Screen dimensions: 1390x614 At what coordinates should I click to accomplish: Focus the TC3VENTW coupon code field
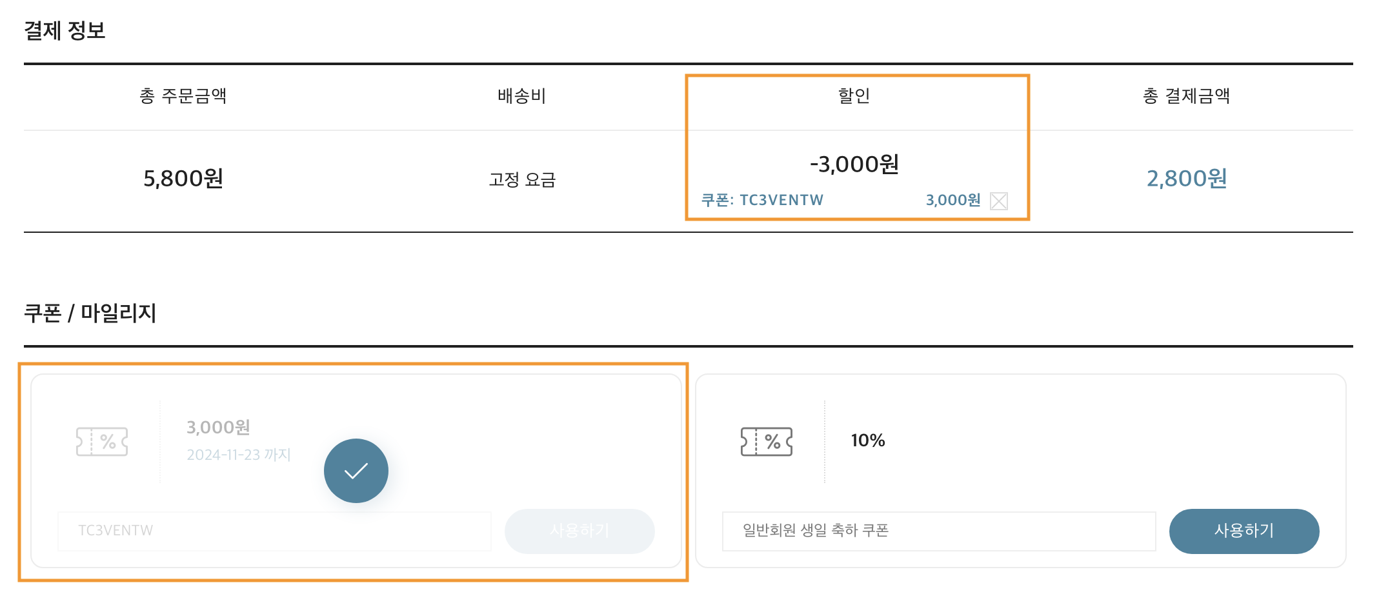pos(274,531)
